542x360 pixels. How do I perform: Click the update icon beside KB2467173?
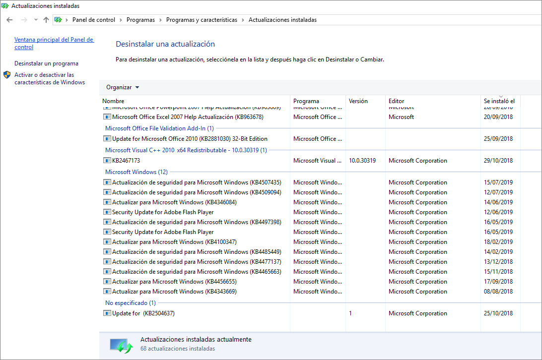click(107, 160)
